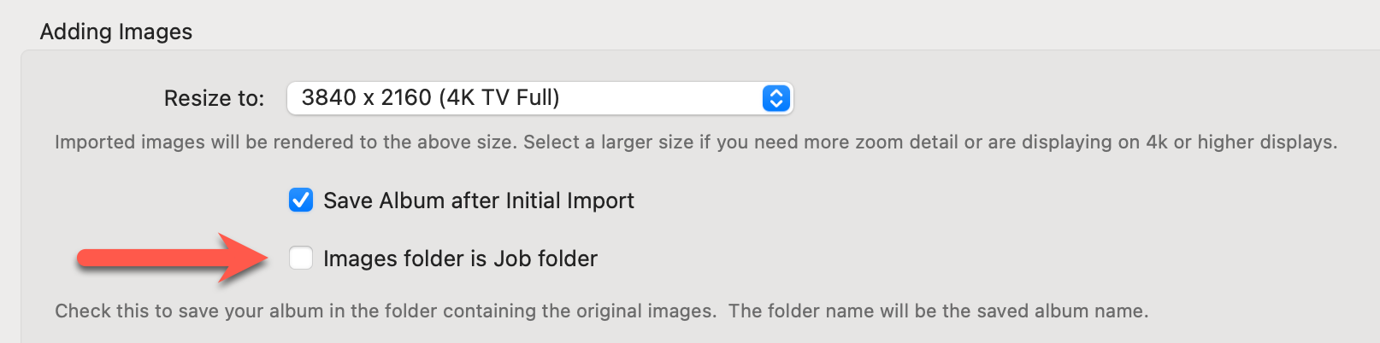1380x343 pixels.
Task: Click the blue checkmark icon beside Save Album
Action: (301, 201)
